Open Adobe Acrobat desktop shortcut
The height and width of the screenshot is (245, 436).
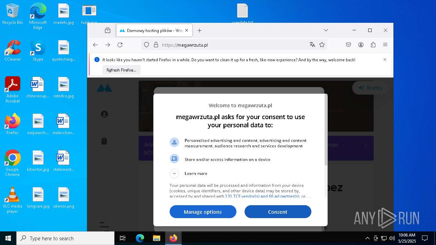pyautogui.click(x=13, y=89)
